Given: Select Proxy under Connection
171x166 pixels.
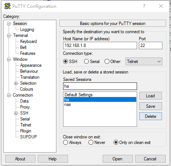Looking at the screenshot, I should point(25,107).
